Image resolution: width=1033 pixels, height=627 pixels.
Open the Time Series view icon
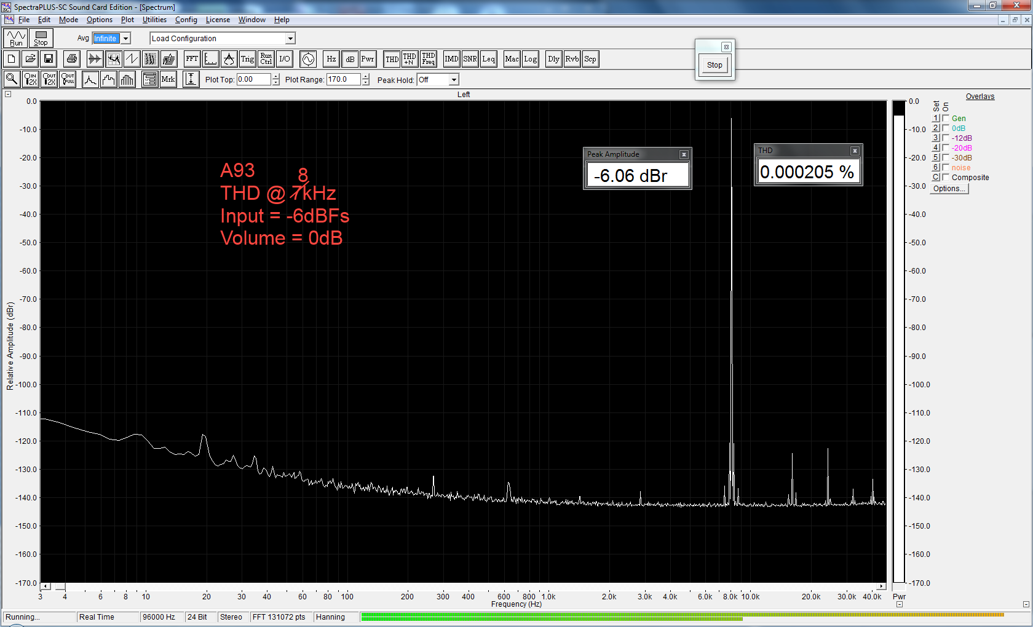[x=95, y=59]
